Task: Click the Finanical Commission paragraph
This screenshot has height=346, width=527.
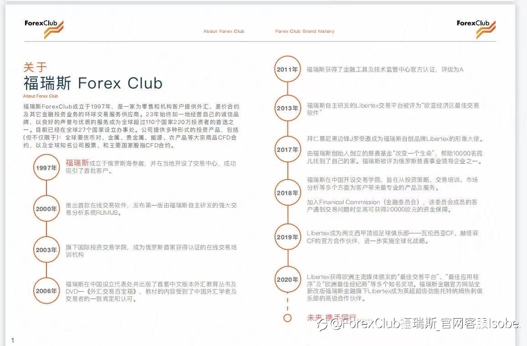Action: coord(392,206)
